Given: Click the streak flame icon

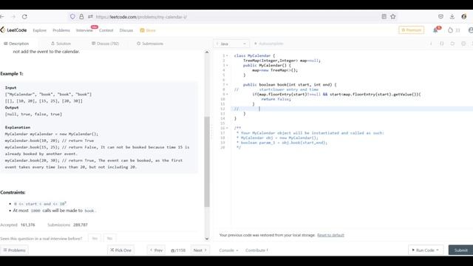Looking at the screenshot, I should coord(450,30).
